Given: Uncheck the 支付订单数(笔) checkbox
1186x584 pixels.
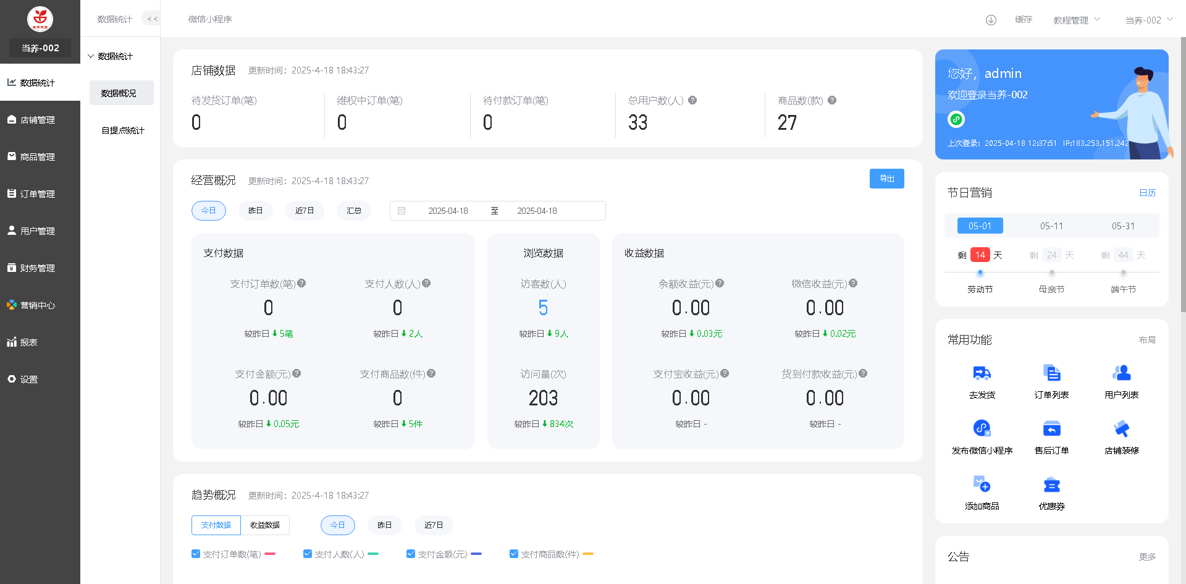Looking at the screenshot, I should (196, 554).
